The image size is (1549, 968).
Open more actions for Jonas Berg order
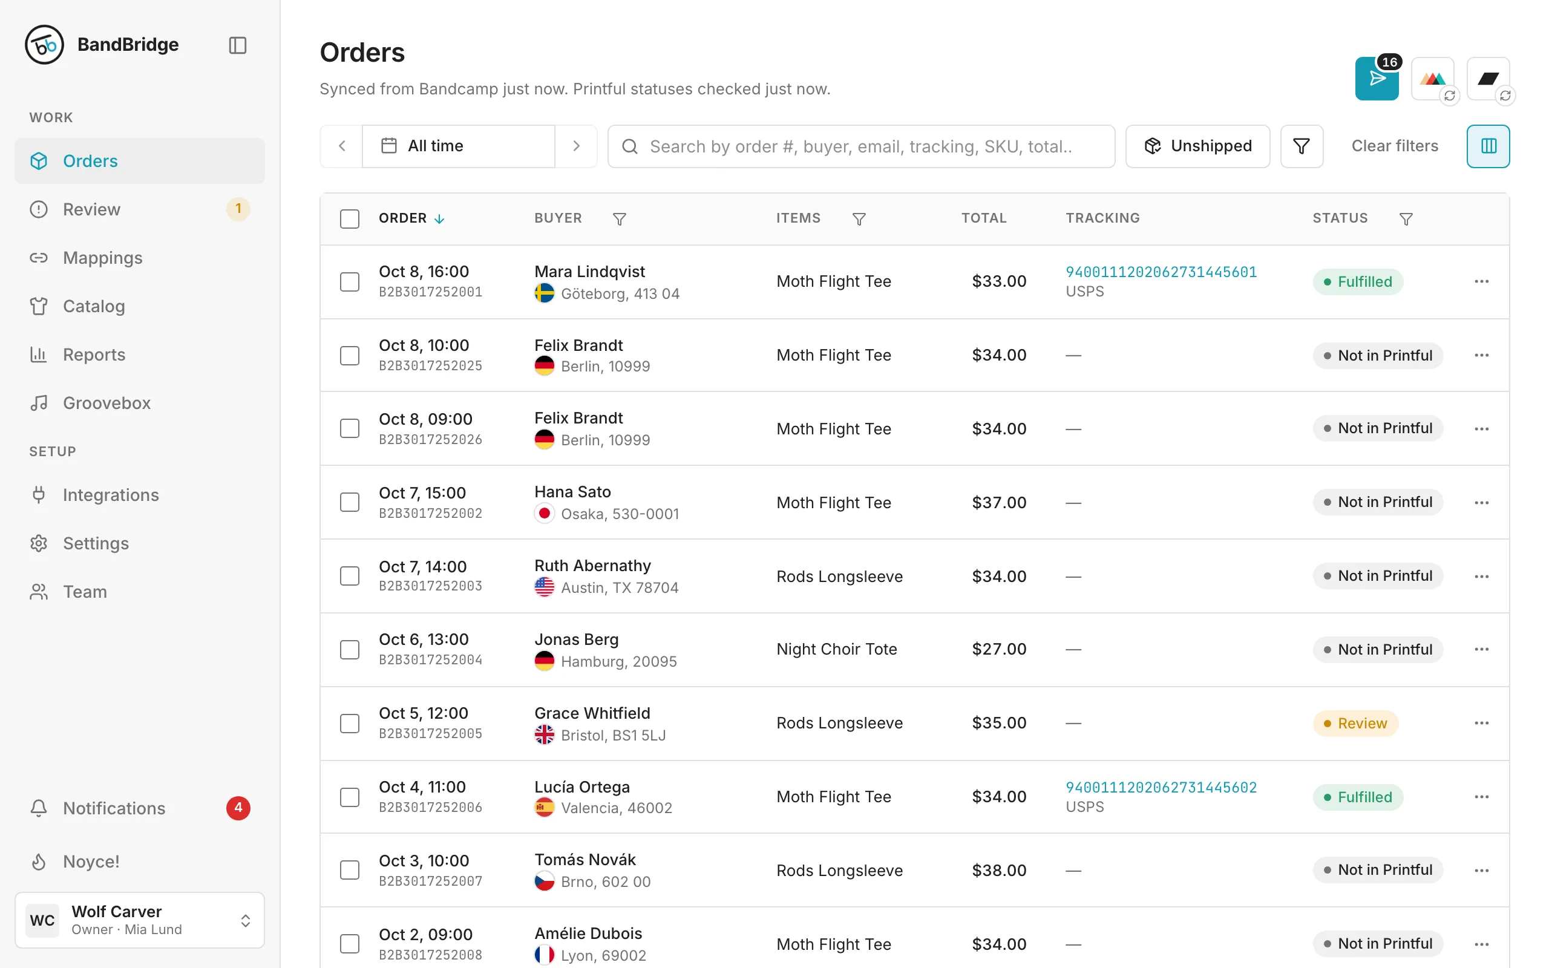pyautogui.click(x=1481, y=649)
